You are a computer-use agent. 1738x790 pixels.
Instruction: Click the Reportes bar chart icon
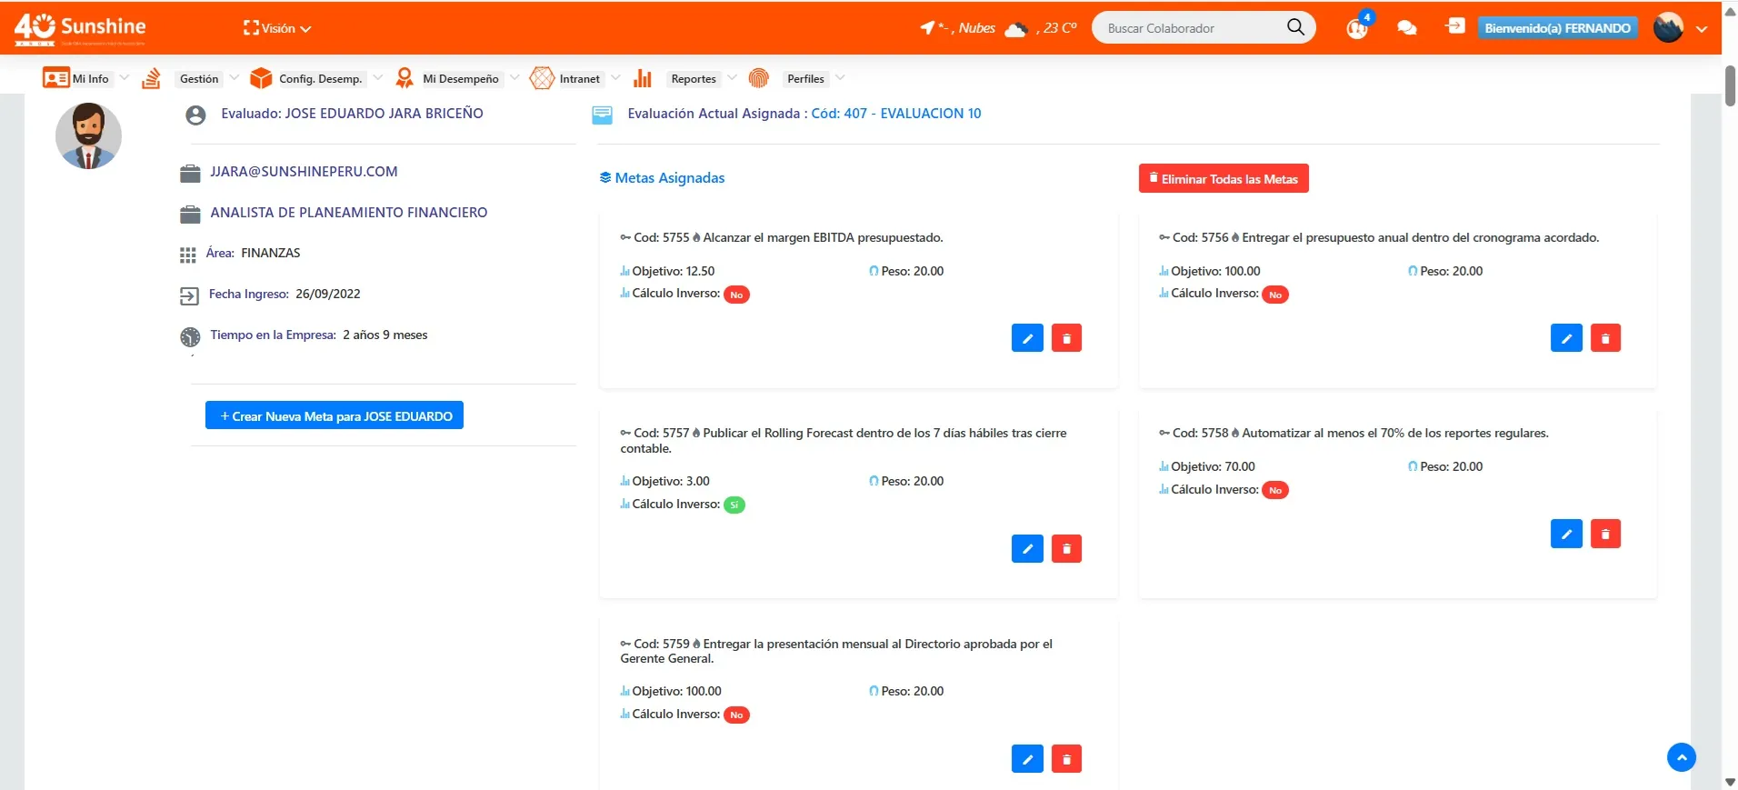[643, 78]
